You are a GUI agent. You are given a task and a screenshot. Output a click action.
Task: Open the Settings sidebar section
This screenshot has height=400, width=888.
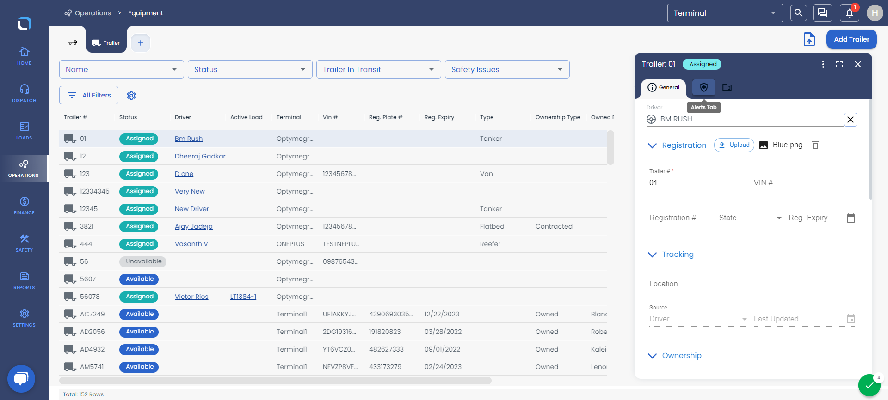click(x=24, y=318)
